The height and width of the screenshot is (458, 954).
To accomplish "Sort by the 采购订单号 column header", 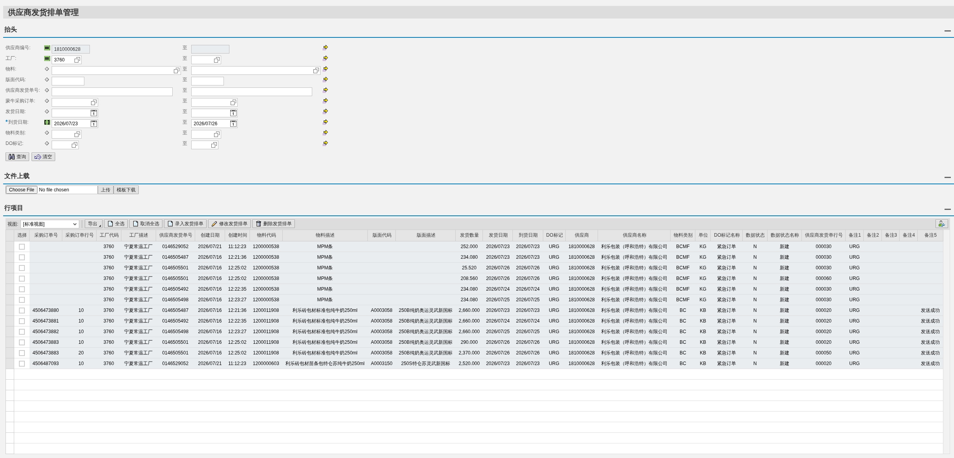I will tap(46, 235).
